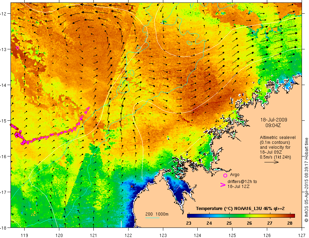Click the '0.5m/s (1kt 24h)' text

click(275, 157)
